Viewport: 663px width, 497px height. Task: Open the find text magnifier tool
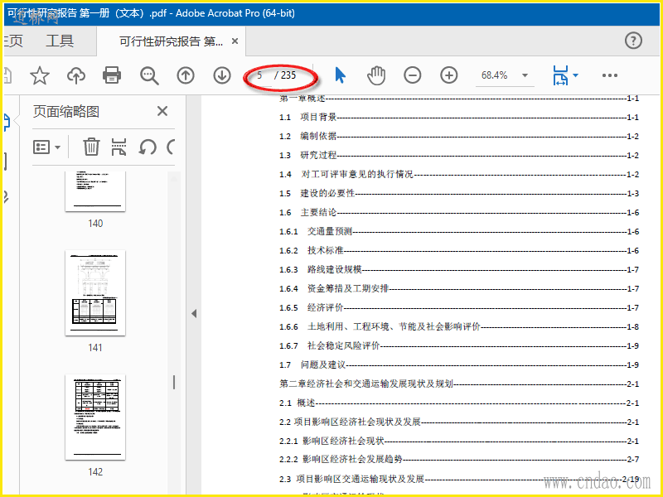pos(149,76)
